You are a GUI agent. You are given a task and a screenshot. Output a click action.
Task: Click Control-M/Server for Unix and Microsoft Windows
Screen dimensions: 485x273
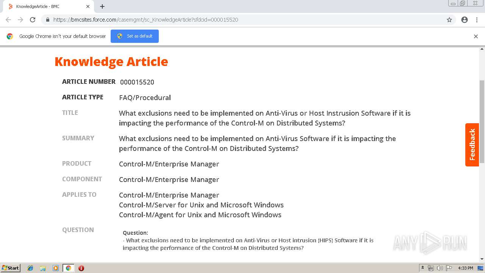coord(201,205)
